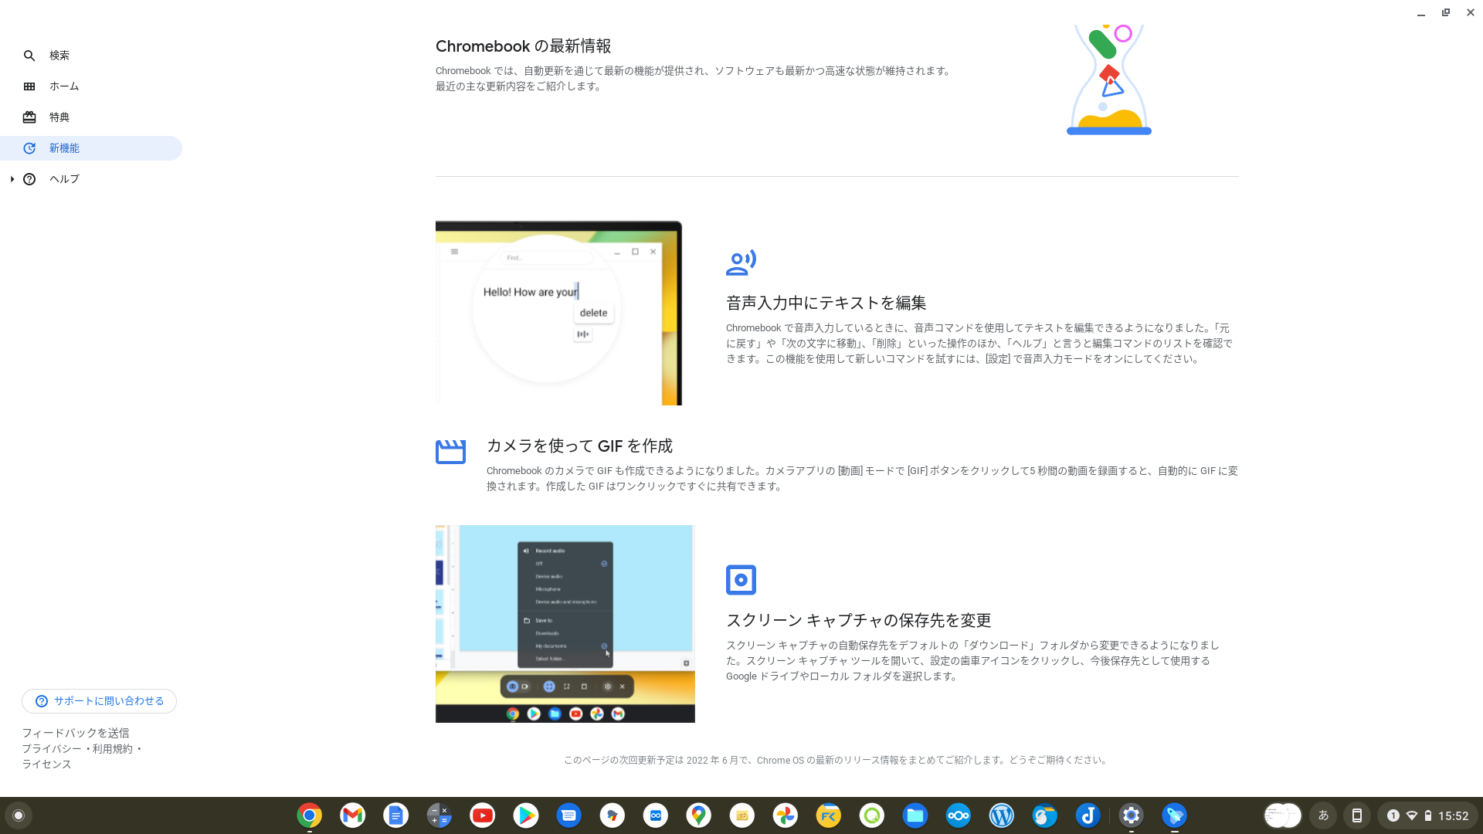Open the 利用規約 link
The image size is (1483, 834).
[113, 748]
